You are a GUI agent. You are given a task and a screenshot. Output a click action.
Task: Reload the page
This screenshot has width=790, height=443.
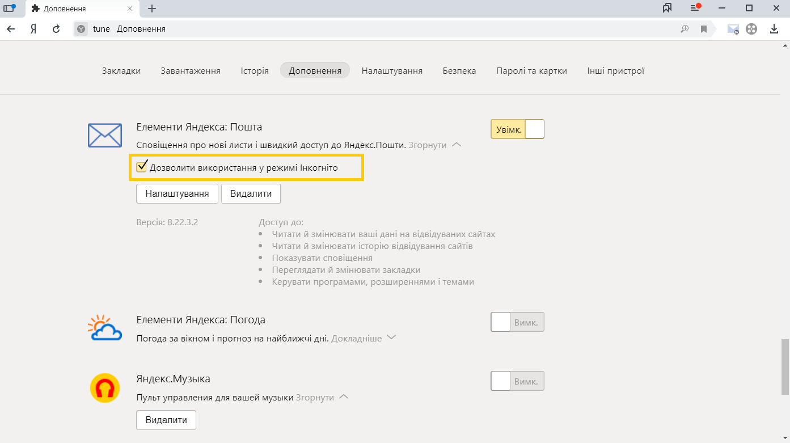(56, 29)
